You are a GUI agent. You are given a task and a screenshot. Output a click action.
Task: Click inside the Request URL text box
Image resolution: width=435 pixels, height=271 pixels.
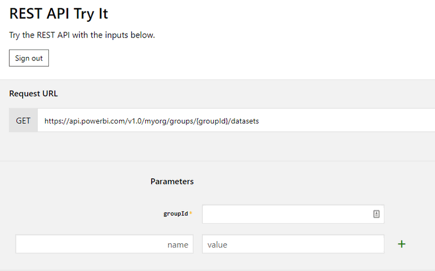click(x=236, y=120)
